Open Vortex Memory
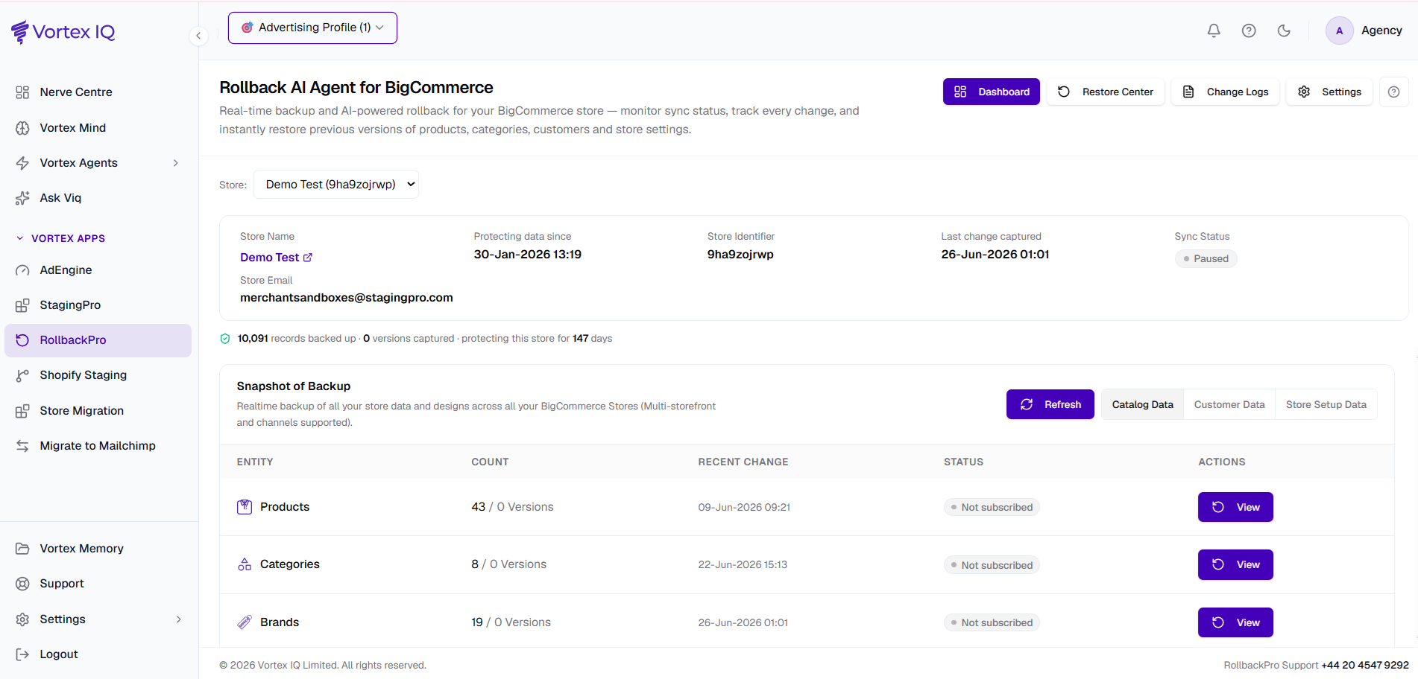This screenshot has width=1418, height=679. pos(99,549)
